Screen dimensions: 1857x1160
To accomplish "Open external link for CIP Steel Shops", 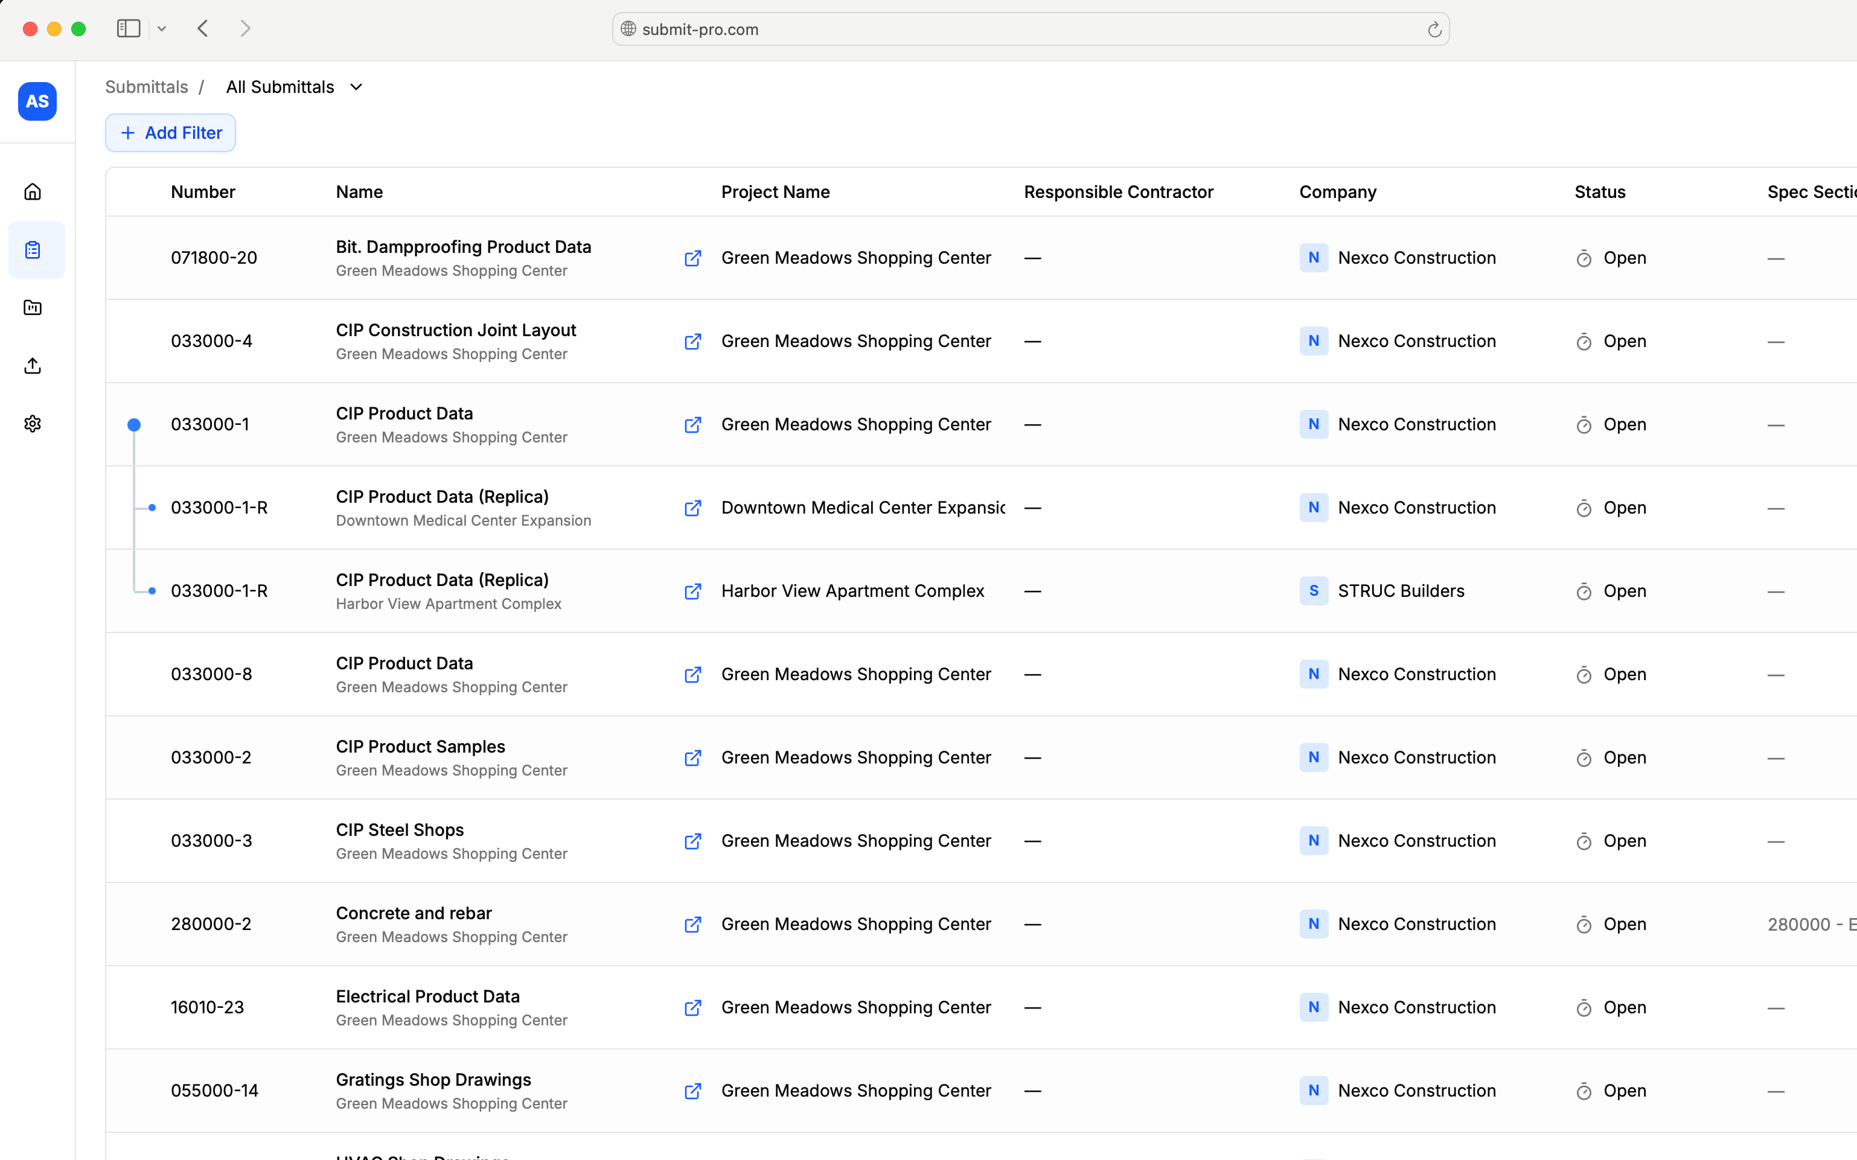I will click(x=692, y=841).
